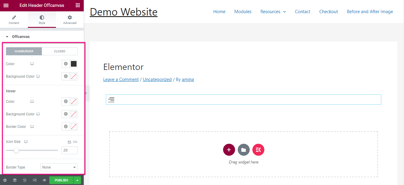Open responsive icon beside Border Color
This screenshot has height=185, width=404.
[32, 127]
